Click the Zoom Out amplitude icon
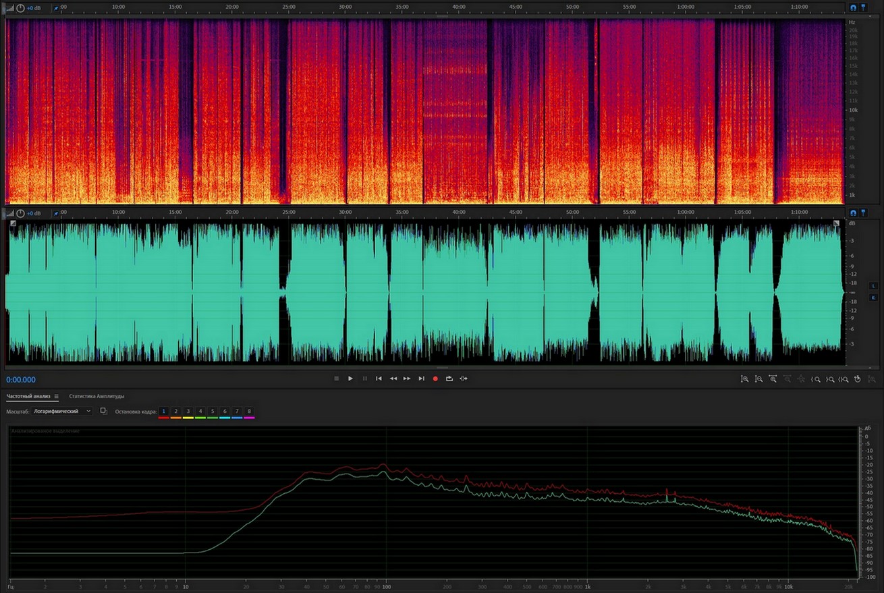The height and width of the screenshot is (593, 884). 758,379
